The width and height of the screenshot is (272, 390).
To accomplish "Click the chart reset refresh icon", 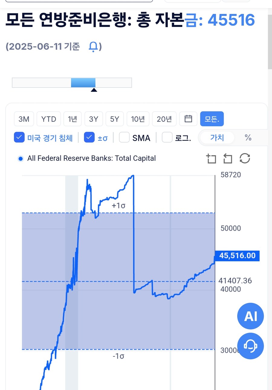I will coord(244,158).
